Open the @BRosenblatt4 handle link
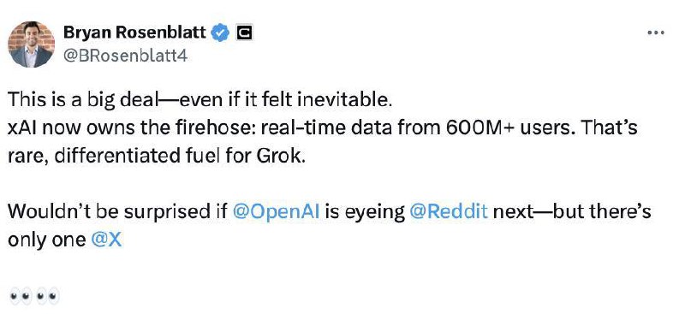 (x=125, y=56)
